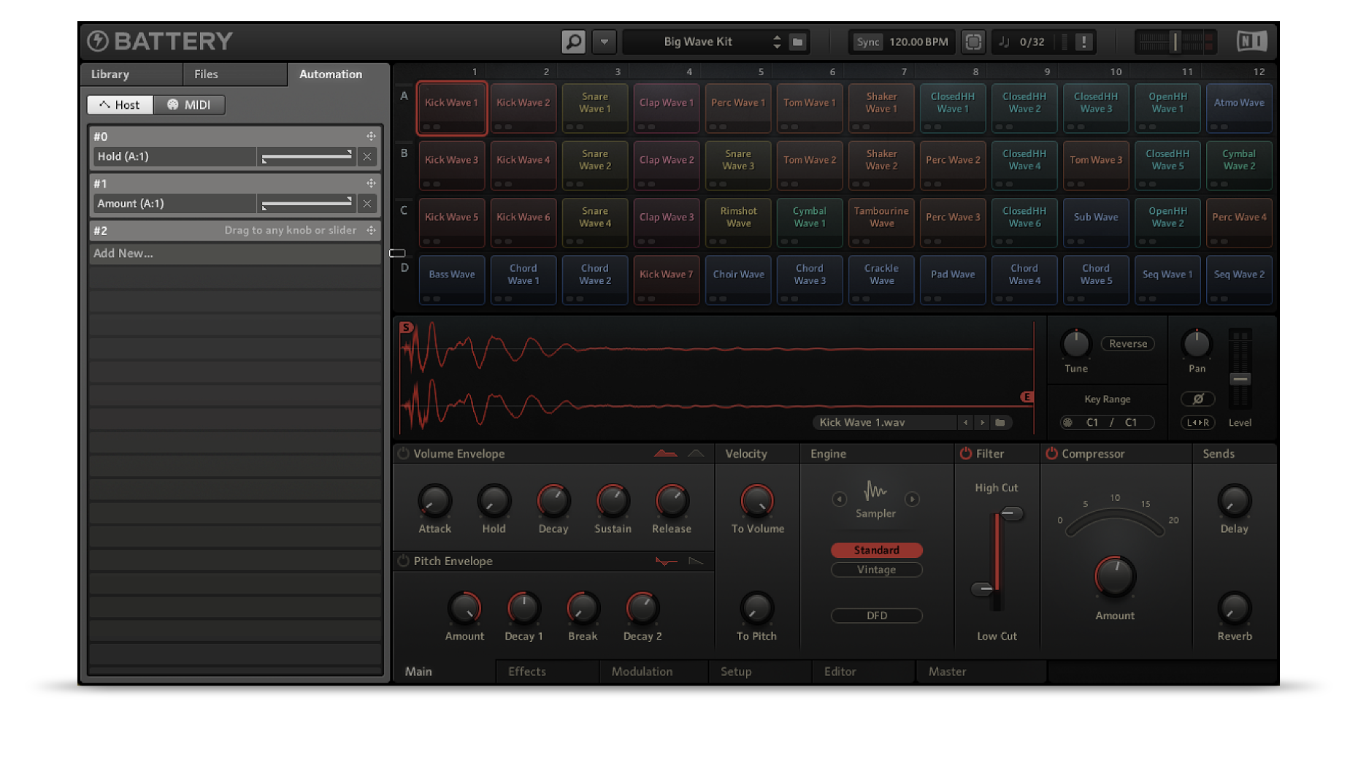Screen dimensions: 1358x774
Task: Select the Snare Wave 1 pad
Action: [x=594, y=103]
